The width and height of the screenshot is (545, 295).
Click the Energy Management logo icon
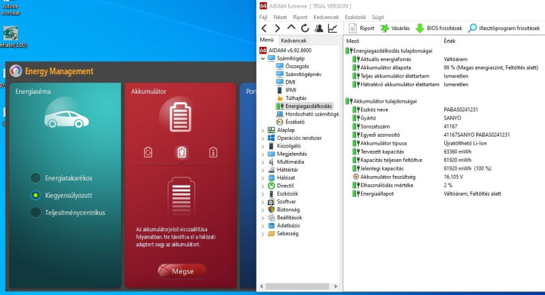point(16,71)
